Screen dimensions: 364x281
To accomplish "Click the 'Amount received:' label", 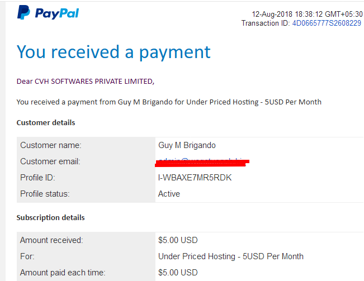I will point(51,240).
